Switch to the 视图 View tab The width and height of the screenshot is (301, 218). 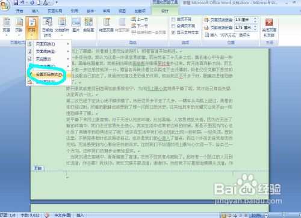pyautogui.click(x=122, y=11)
